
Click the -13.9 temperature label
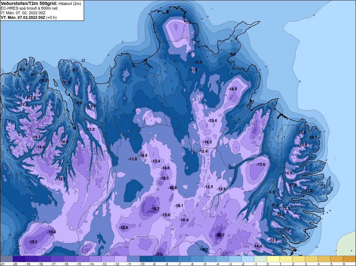point(221,189)
